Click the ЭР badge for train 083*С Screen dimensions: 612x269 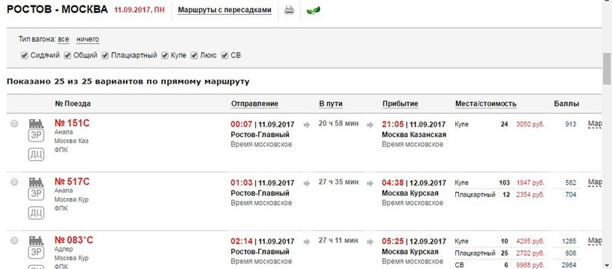pyautogui.click(x=37, y=253)
